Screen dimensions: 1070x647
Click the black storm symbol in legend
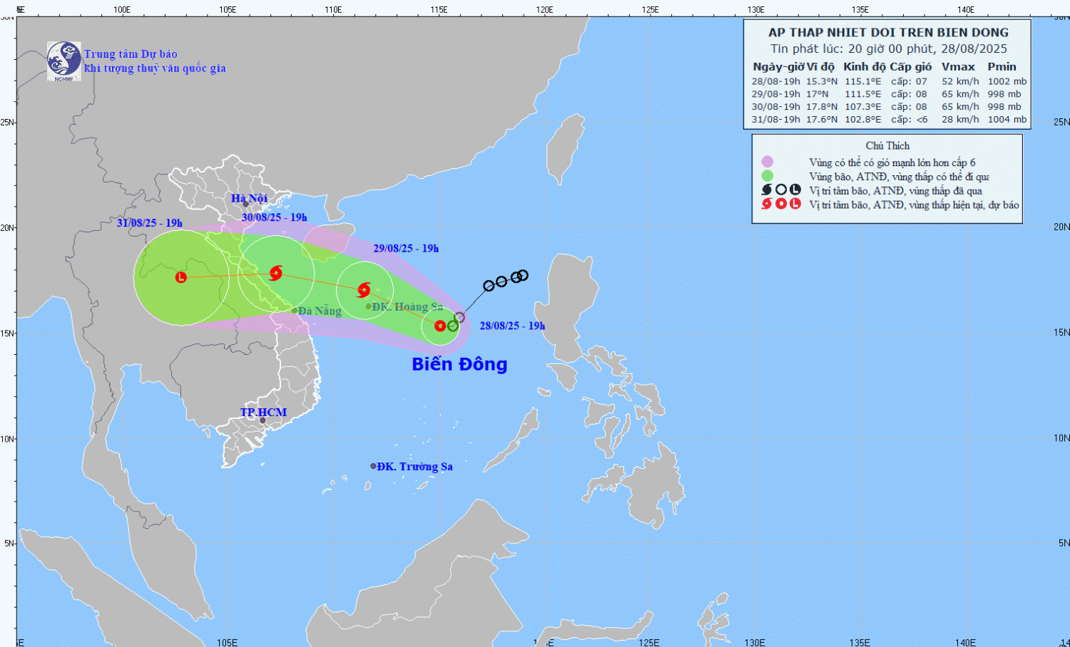coord(767,190)
